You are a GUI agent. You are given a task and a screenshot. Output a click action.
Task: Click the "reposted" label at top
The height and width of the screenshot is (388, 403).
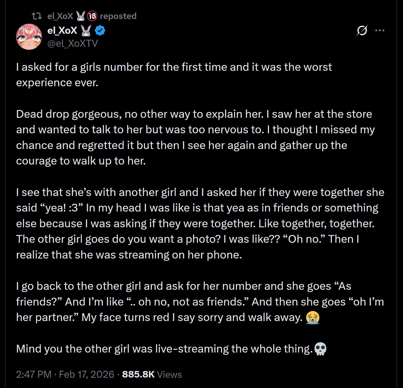pyautogui.click(x=118, y=16)
